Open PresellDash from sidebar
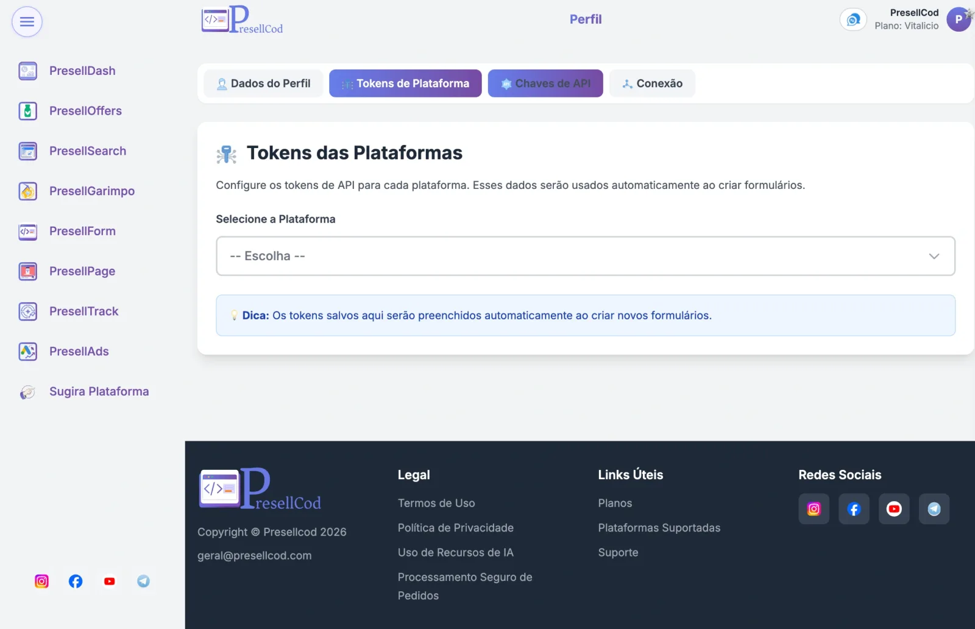Viewport: 975px width, 629px height. (x=67, y=71)
